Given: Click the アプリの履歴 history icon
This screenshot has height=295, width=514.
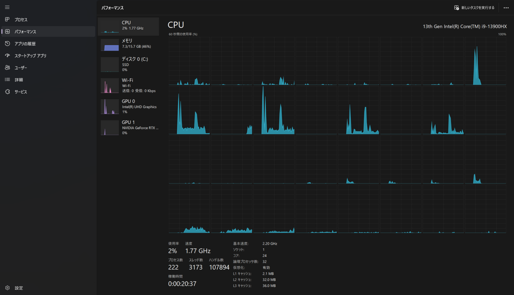Looking at the screenshot, I should tap(7, 44).
